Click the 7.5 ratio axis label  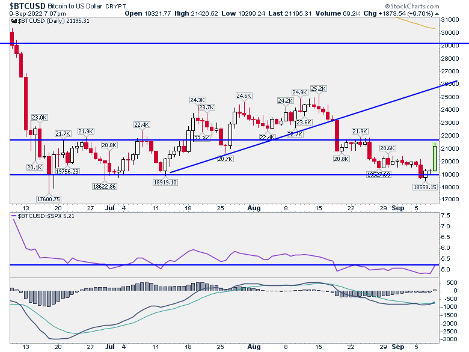(446, 216)
